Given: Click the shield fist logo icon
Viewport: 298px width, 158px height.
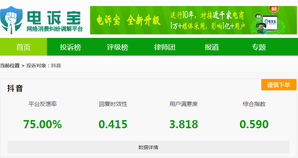Looking at the screenshot, I should click(11, 20).
